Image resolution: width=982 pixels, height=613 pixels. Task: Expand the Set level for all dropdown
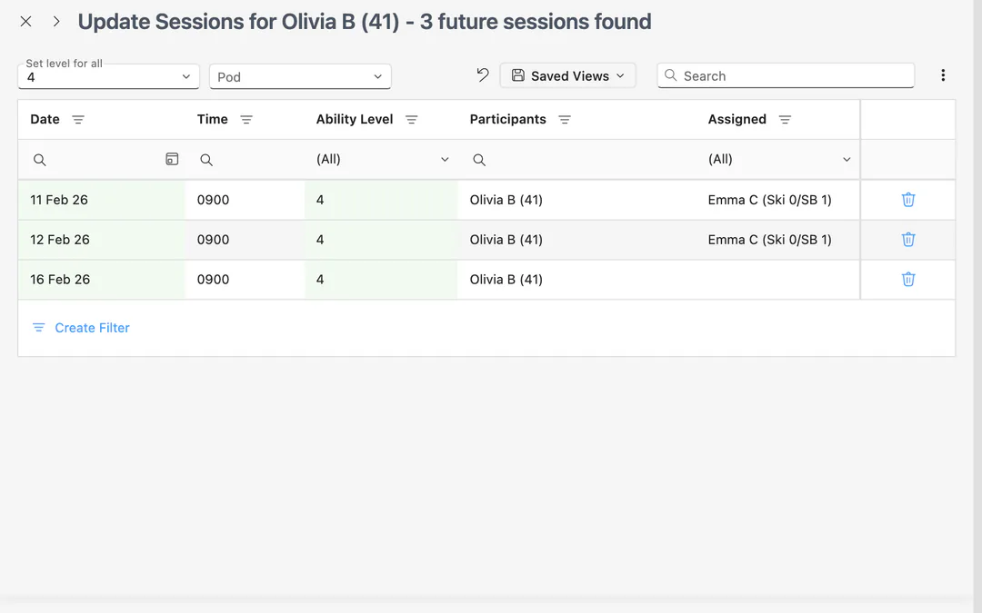108,76
